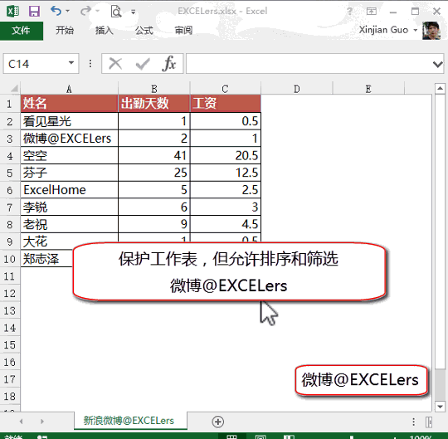Add a new sheet with plus icon
448x439 pixels.
click(218, 422)
